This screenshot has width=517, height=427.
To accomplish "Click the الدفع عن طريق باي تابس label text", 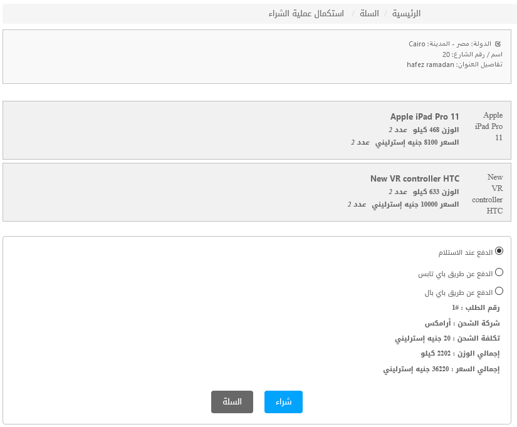I will [x=456, y=274].
